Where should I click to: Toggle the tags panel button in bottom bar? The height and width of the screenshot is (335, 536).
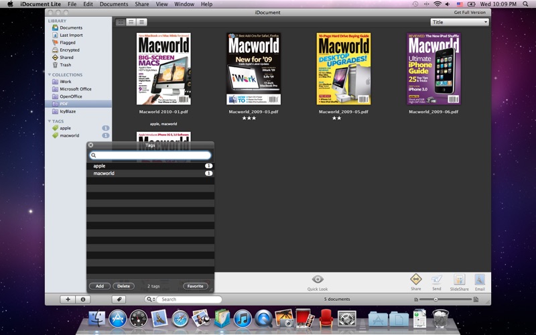coord(119,299)
